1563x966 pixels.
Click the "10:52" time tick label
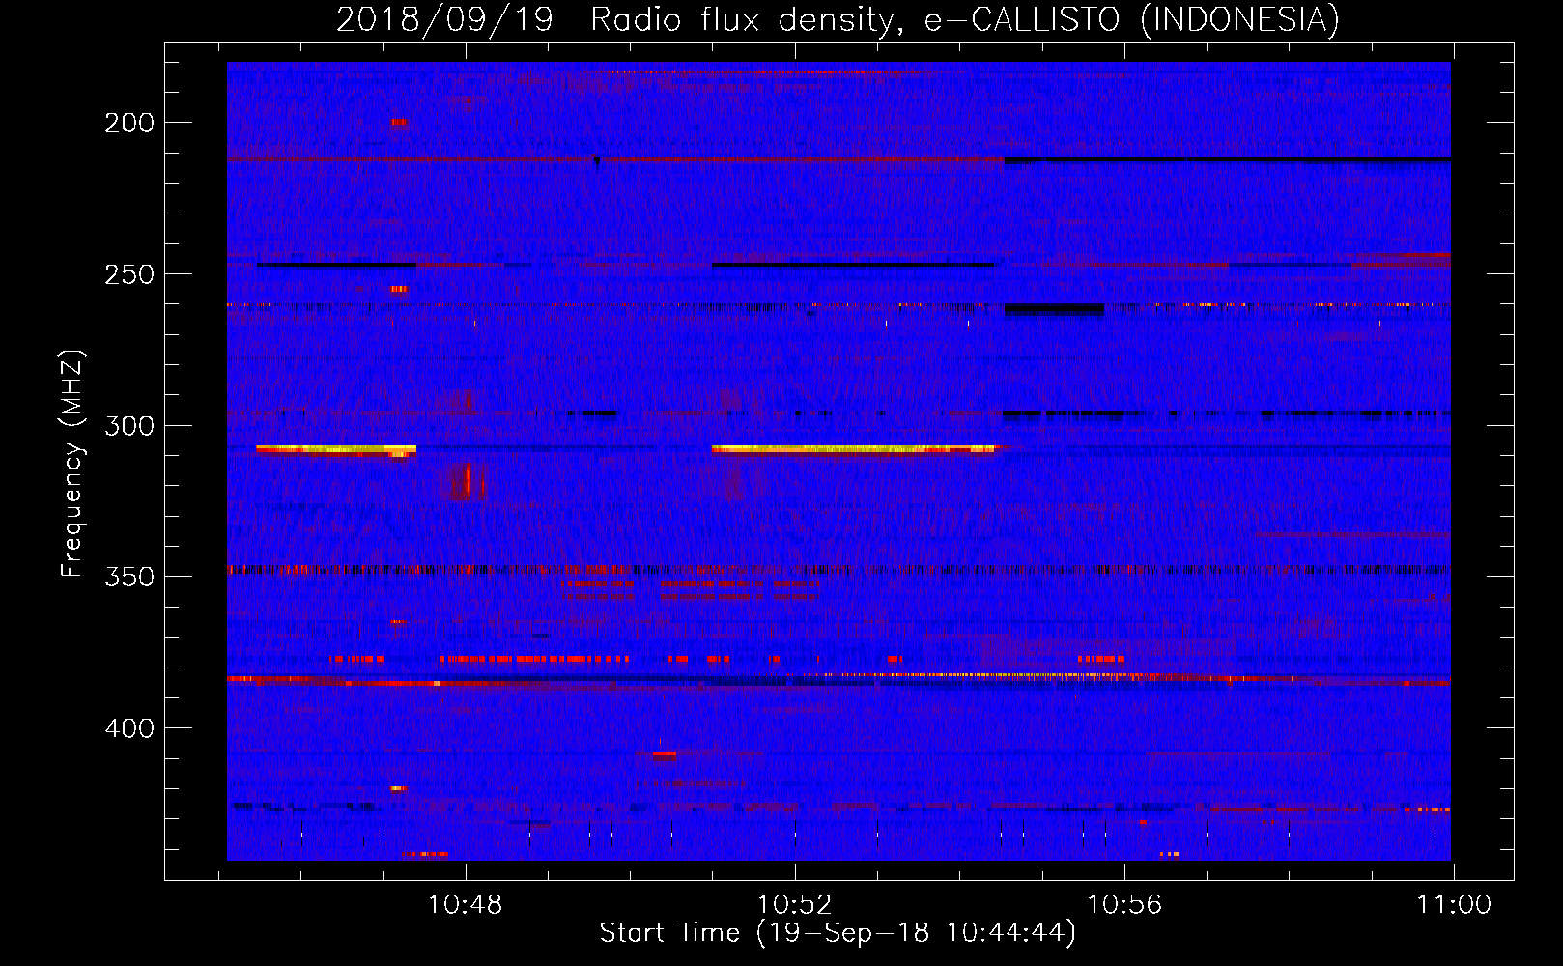click(795, 905)
